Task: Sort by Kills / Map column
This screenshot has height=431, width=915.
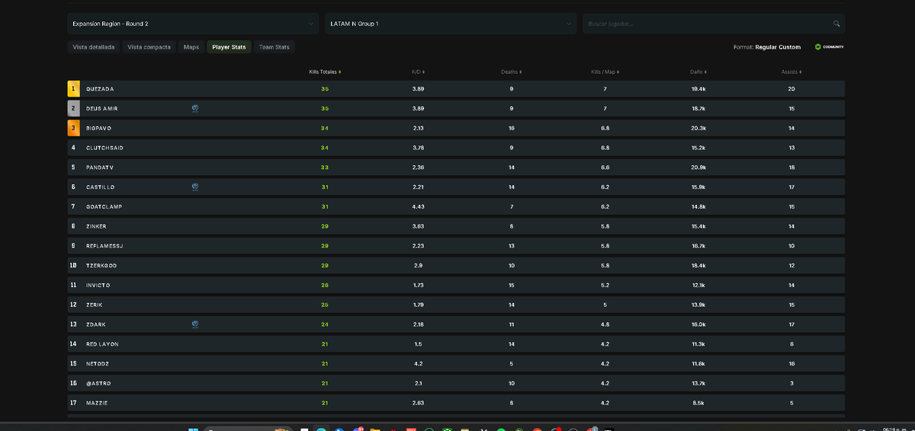Action: (605, 72)
